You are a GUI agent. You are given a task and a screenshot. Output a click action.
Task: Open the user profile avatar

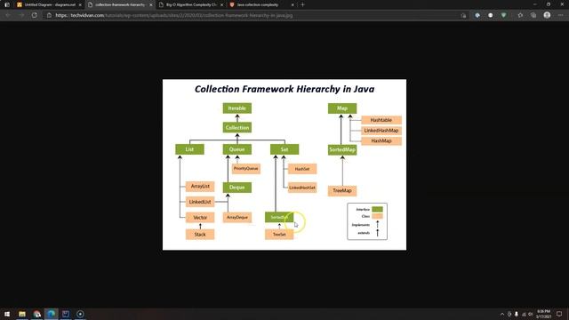pos(547,15)
